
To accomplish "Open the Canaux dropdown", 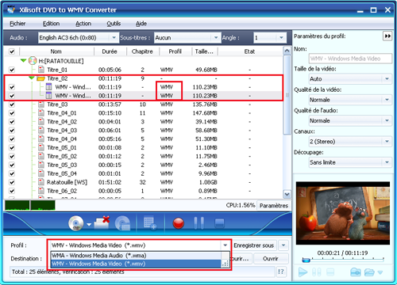I will point(350,141).
